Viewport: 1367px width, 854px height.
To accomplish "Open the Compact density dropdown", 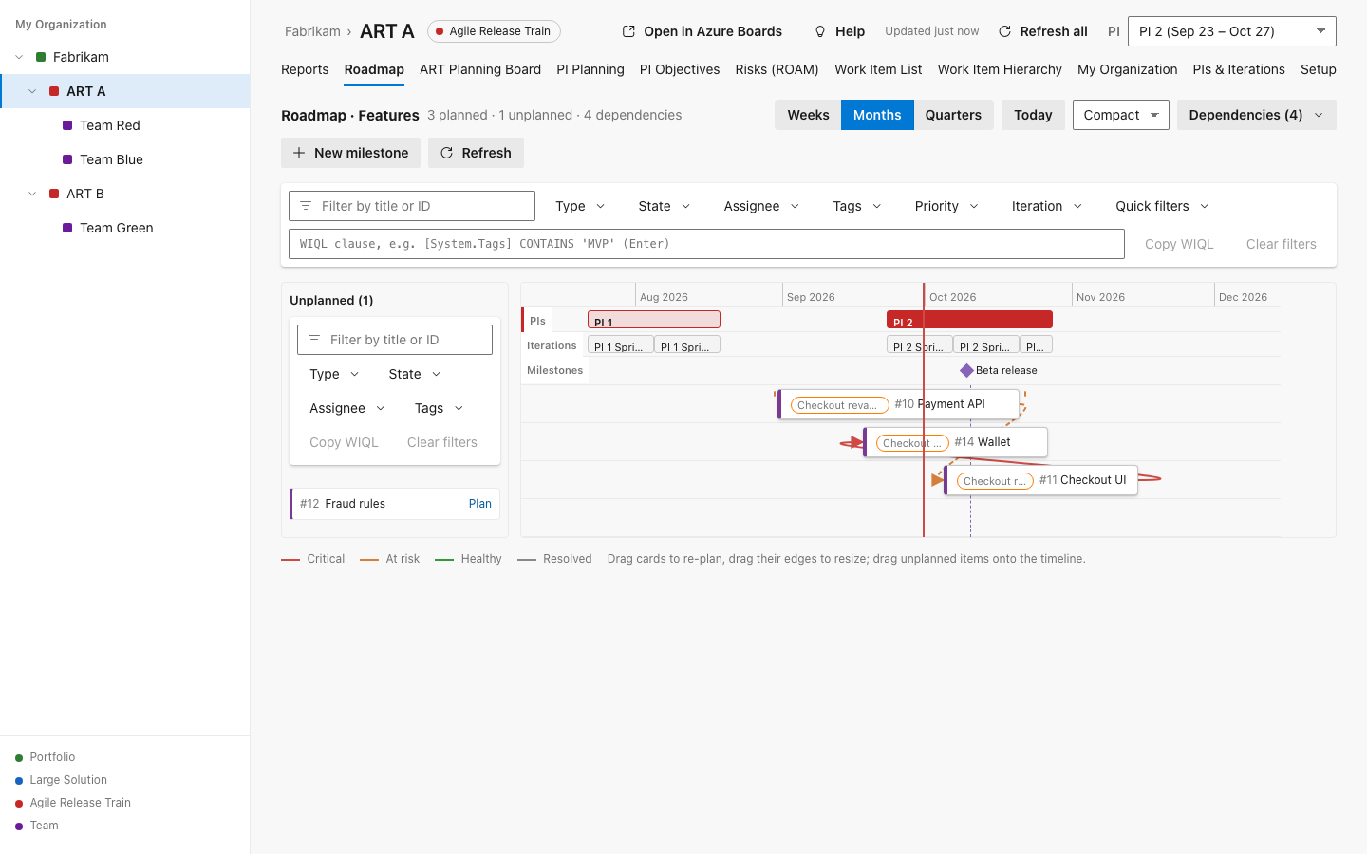I will coord(1120,115).
